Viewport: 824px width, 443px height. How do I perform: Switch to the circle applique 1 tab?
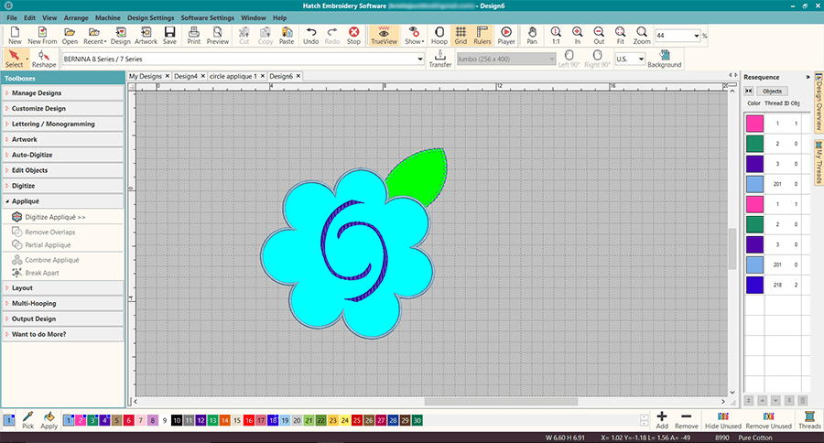[233, 76]
